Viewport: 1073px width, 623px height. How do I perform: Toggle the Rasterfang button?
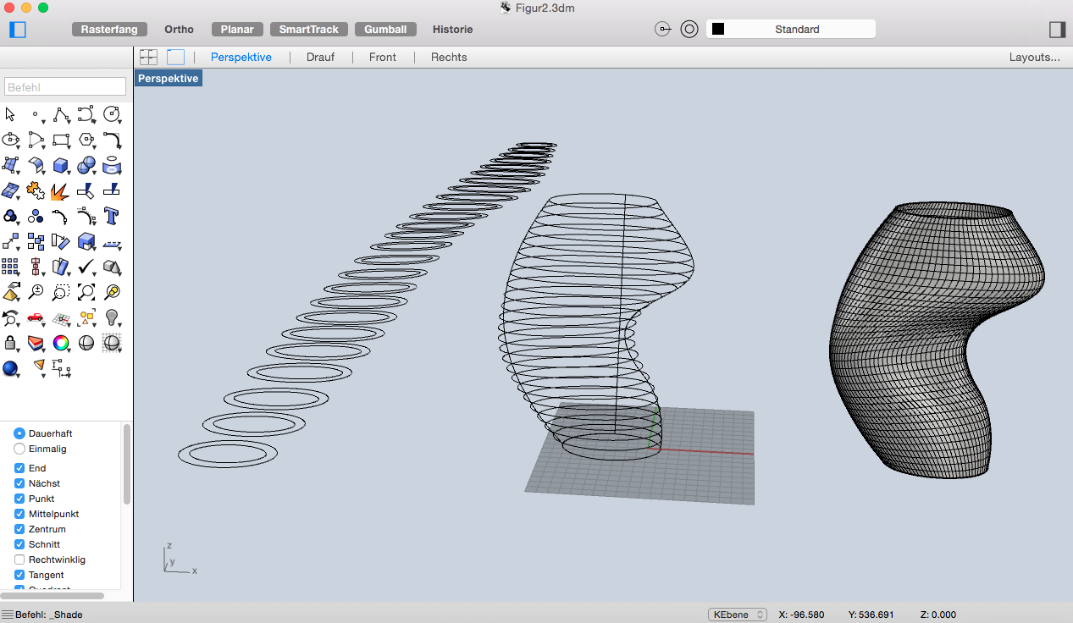tap(110, 30)
